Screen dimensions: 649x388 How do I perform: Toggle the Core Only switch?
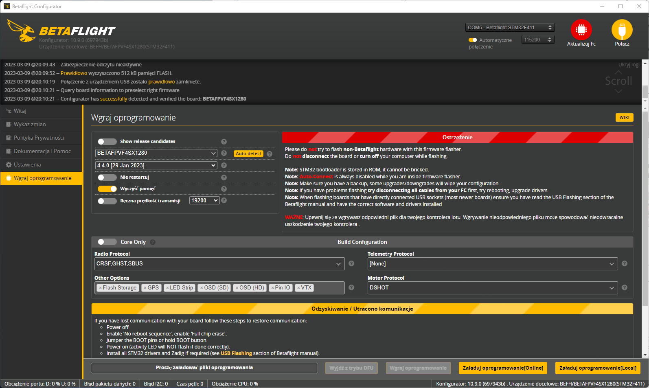pyautogui.click(x=107, y=242)
